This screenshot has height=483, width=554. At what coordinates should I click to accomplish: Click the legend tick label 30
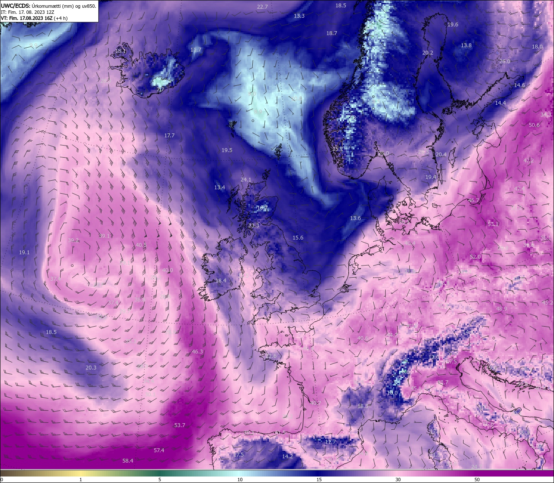pos(398,480)
